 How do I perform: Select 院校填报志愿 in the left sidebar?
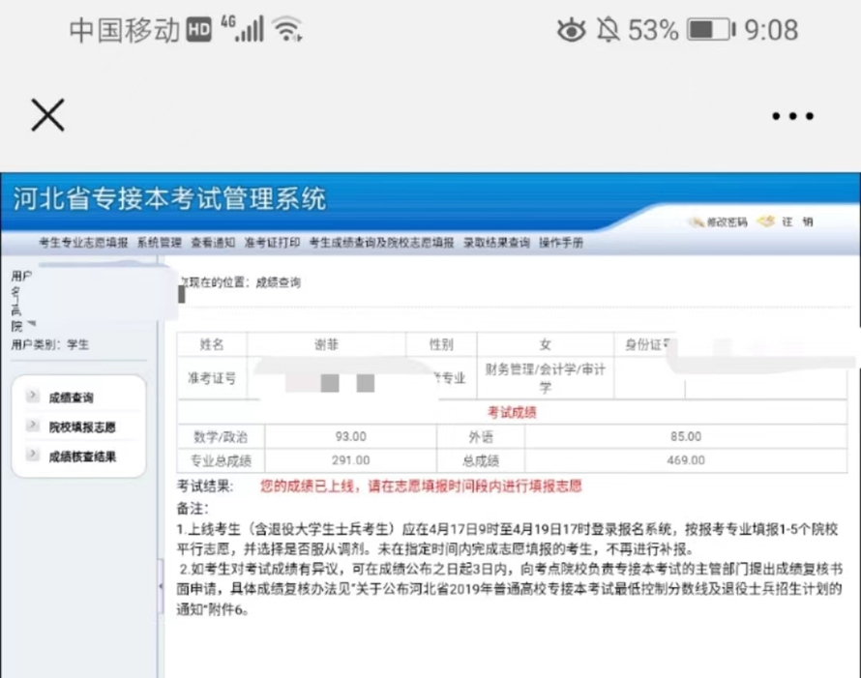[x=82, y=427]
